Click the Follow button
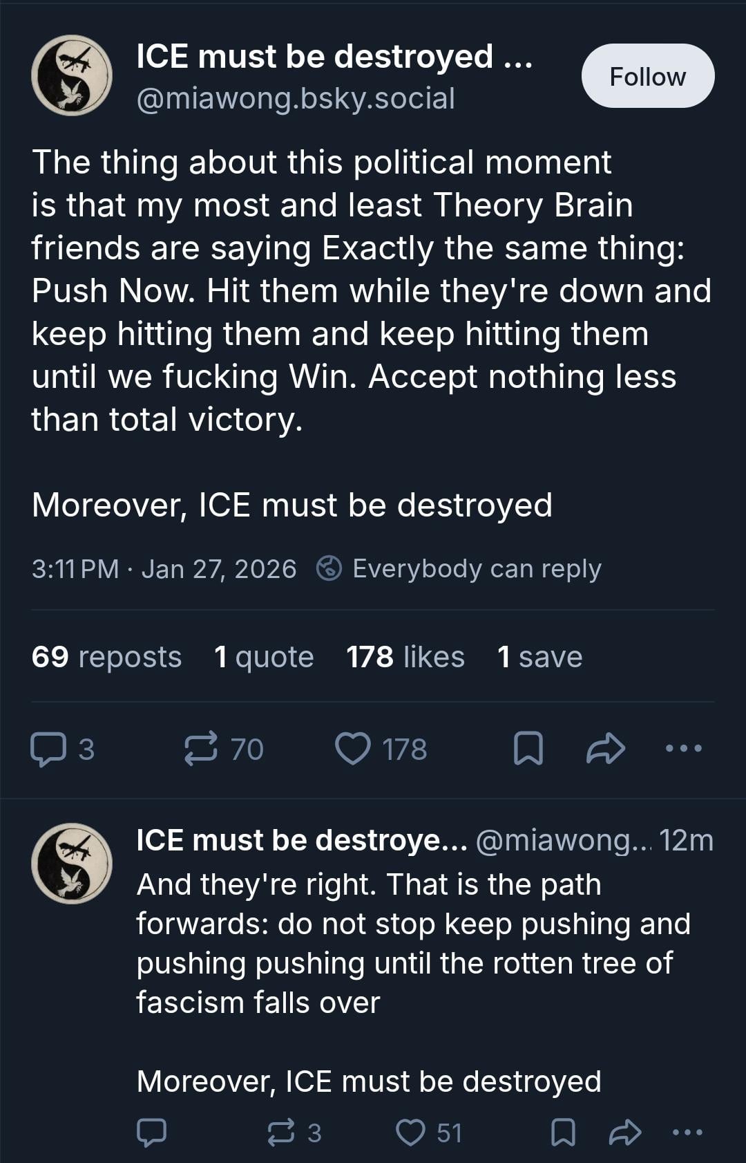Screen dimensions: 746x1163 pyautogui.click(x=647, y=76)
